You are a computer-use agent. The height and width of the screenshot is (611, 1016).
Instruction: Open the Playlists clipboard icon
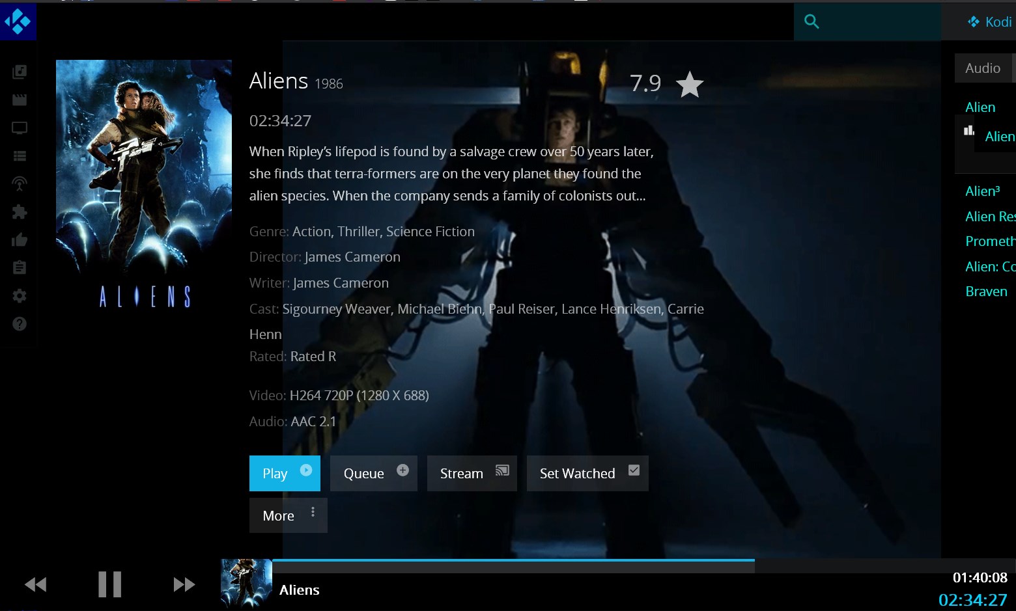(x=20, y=267)
